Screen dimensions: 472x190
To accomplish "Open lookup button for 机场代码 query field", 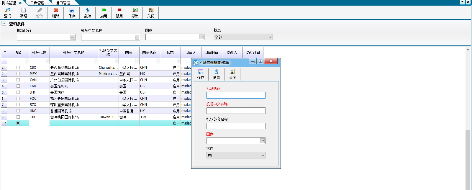I will pyautogui.click(x=73, y=37).
